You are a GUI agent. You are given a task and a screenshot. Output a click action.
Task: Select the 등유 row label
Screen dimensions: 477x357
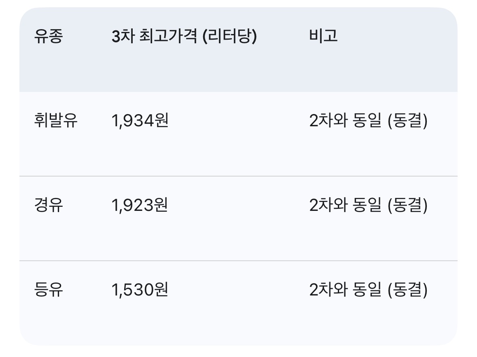[x=49, y=289]
